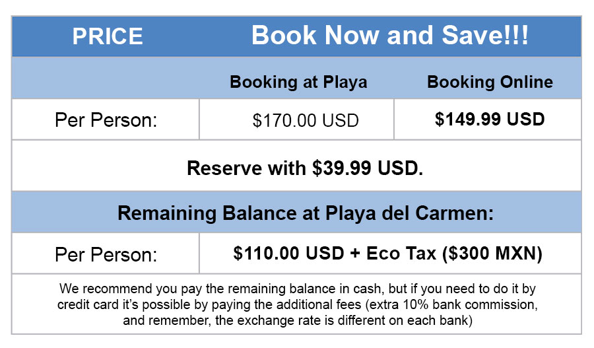Click the Reserve with $39.99 USD text

tap(305, 168)
